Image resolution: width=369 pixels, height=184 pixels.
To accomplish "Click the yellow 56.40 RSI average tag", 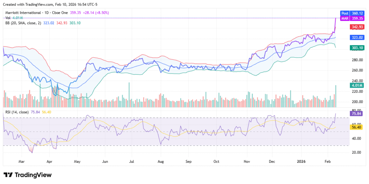I will tap(357, 127).
